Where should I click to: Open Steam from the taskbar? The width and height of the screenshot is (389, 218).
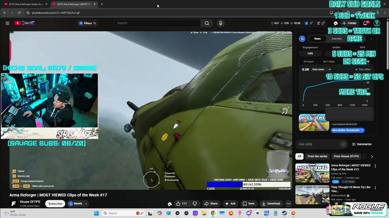pyautogui.click(x=284, y=213)
